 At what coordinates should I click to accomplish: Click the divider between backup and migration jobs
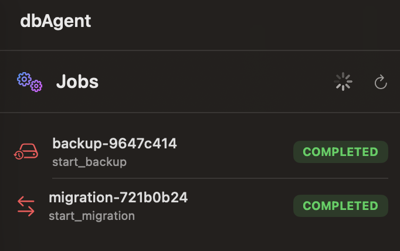click(x=220, y=178)
